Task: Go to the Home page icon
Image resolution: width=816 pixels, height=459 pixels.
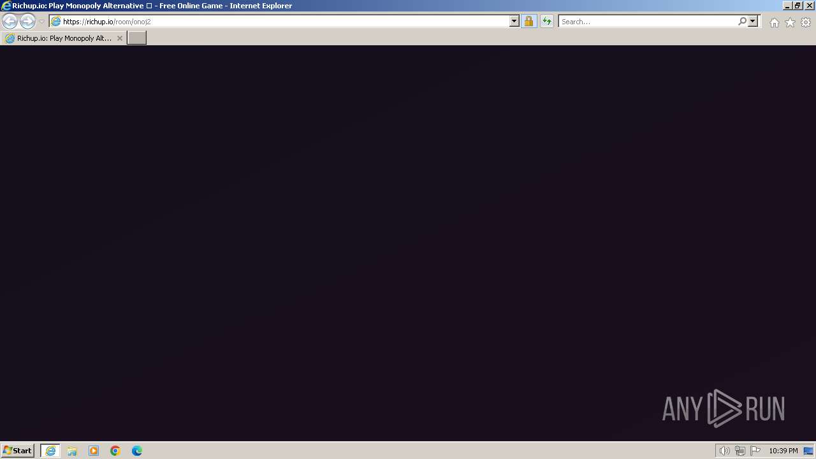Action: pos(774,22)
